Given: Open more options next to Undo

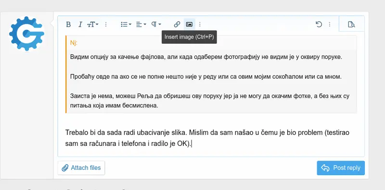Looking at the screenshot, I should point(330,24).
